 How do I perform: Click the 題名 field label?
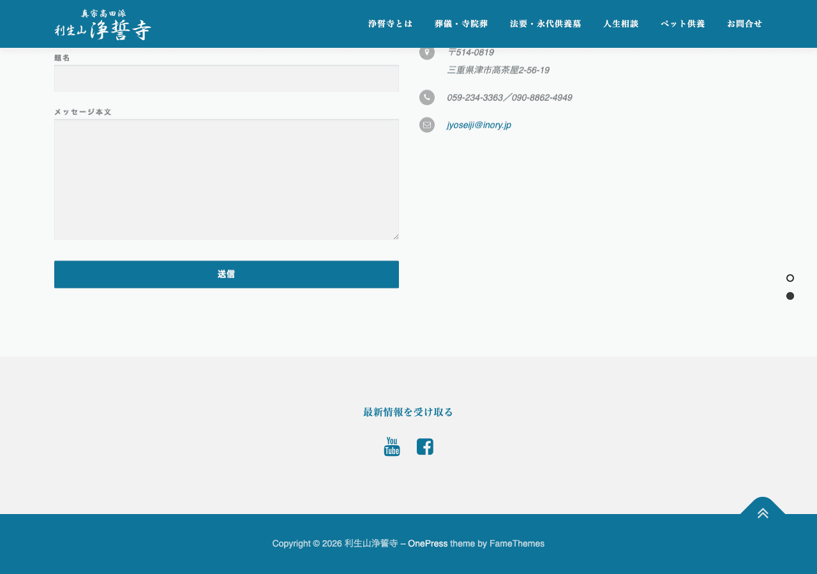(x=62, y=57)
